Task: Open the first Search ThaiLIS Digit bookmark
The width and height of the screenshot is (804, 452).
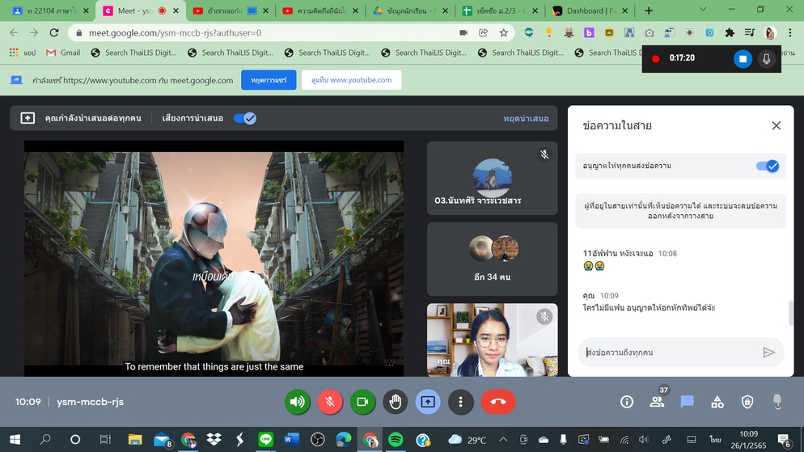Action: pyautogui.click(x=133, y=53)
